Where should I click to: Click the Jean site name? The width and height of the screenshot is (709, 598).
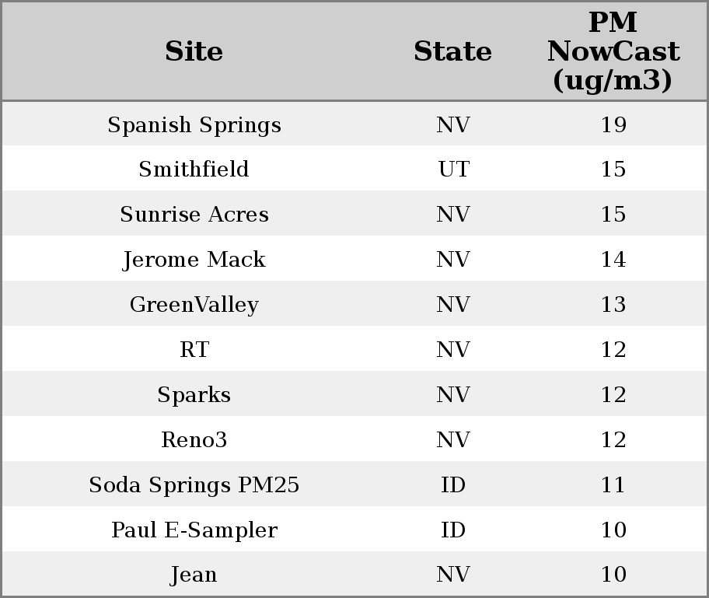tap(194, 575)
